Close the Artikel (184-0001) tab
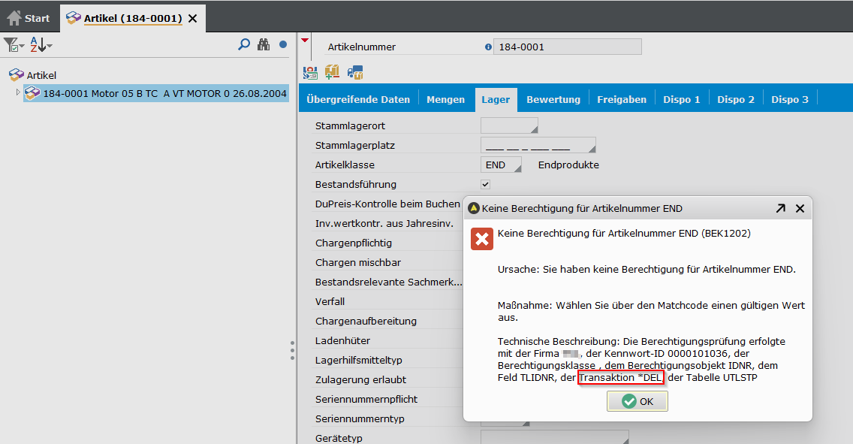Image resolution: width=853 pixels, height=444 pixels. click(x=193, y=19)
